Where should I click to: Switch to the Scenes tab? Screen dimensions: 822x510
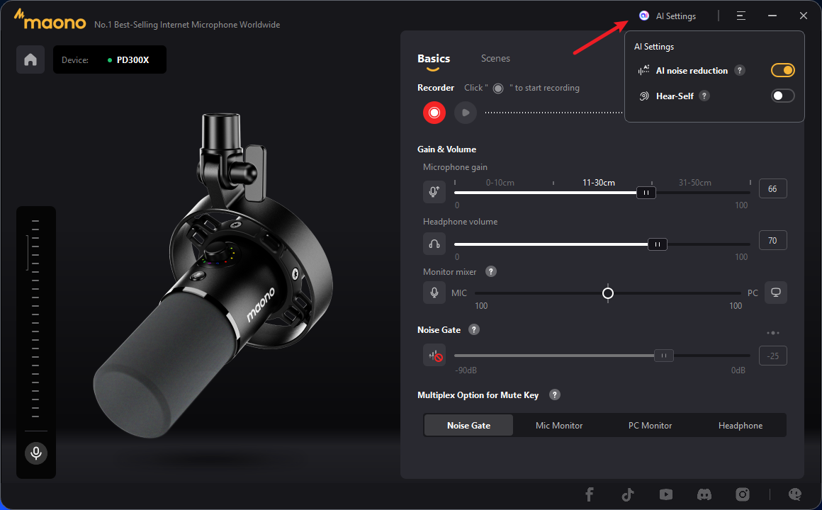[495, 58]
